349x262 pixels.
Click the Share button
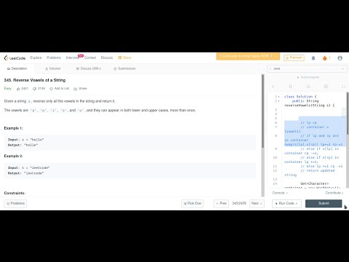pos(80,89)
